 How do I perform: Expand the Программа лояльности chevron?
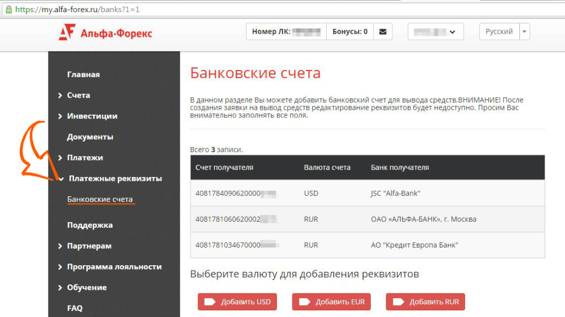coord(60,267)
